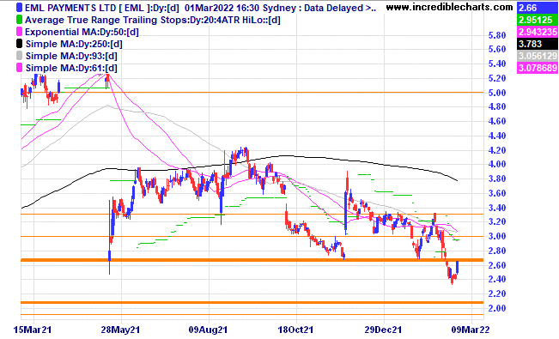Click the 2.20 price axis label
The height and width of the screenshot is (339, 559).
[497, 294]
